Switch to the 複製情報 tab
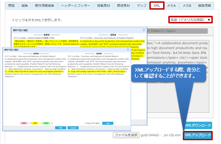221x144 pixels. click(204, 6)
